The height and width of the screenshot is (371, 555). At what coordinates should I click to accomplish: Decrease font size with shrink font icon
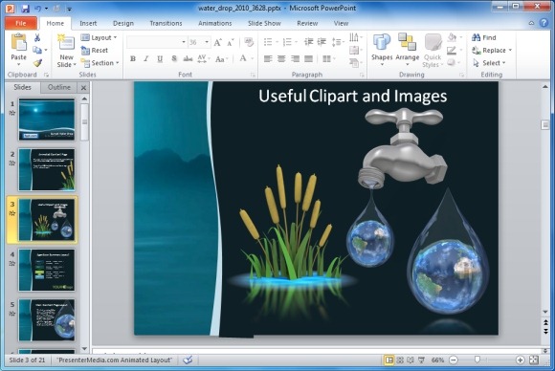pos(230,43)
